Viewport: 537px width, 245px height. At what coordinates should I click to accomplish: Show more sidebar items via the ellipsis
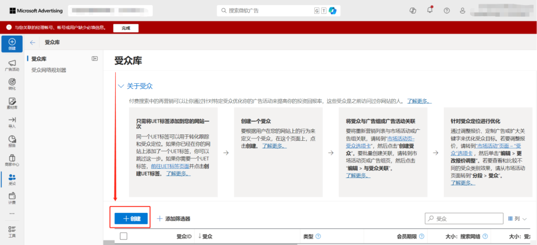pos(12,214)
